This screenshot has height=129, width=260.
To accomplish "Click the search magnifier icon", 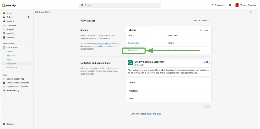I will [x=82, y=5].
